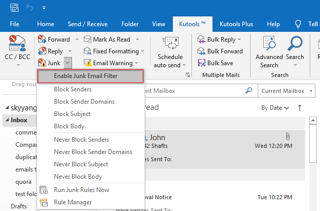The height and width of the screenshot is (211, 320).
Task: Open the File tab
Action: pos(14,24)
